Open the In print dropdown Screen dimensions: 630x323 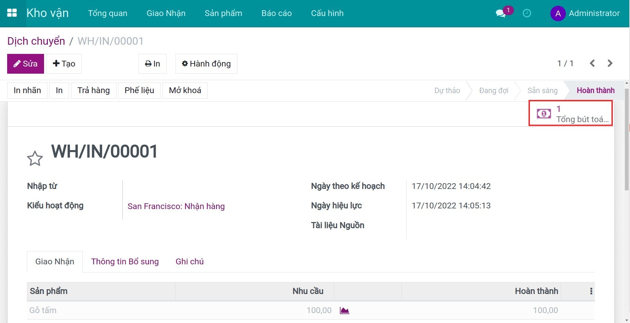tap(153, 64)
